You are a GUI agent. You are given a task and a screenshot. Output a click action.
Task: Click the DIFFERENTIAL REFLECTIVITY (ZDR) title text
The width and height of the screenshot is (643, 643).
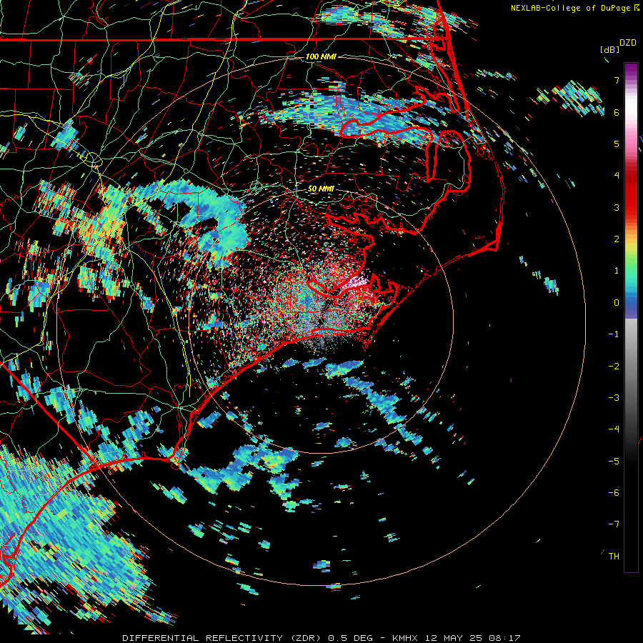pyautogui.click(x=223, y=638)
